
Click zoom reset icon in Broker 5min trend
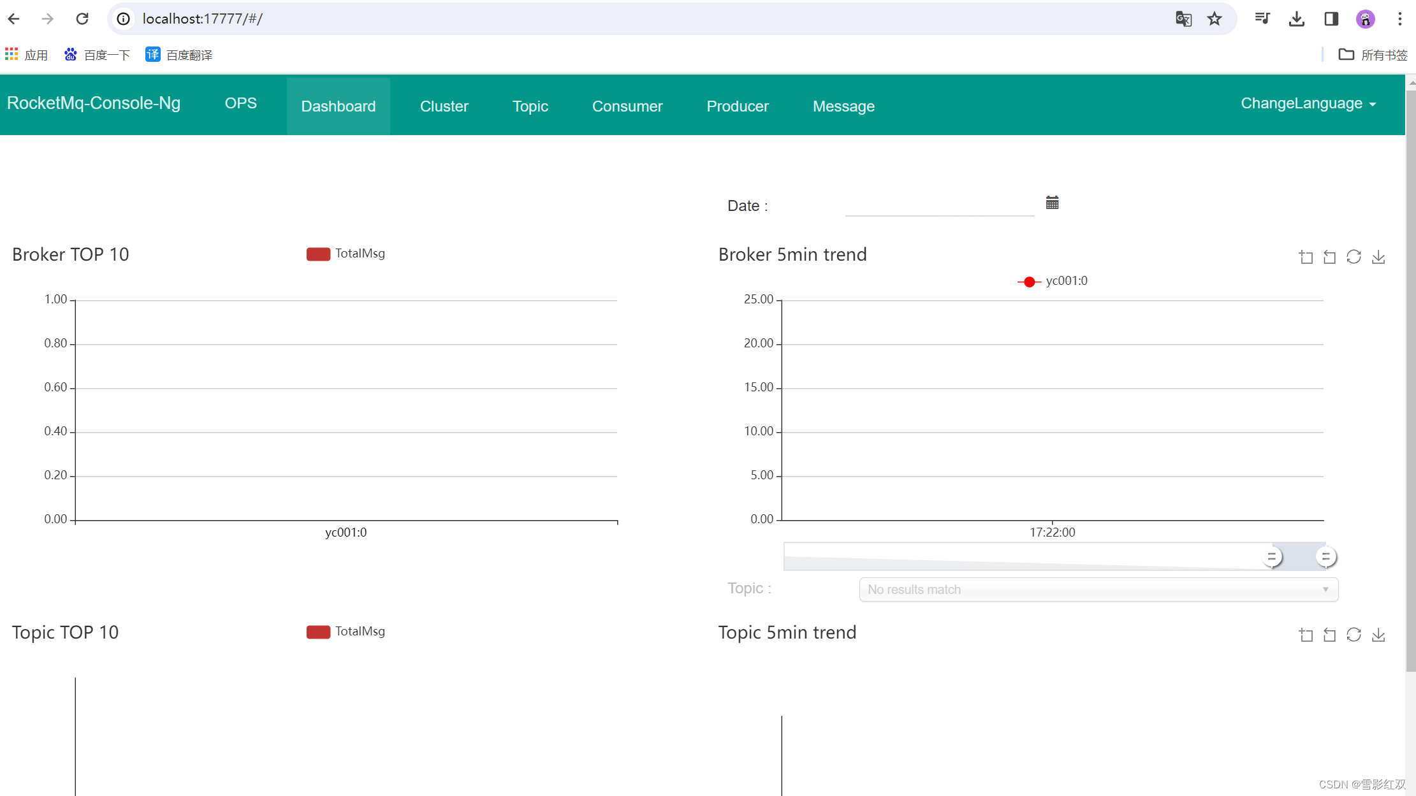[x=1329, y=257]
